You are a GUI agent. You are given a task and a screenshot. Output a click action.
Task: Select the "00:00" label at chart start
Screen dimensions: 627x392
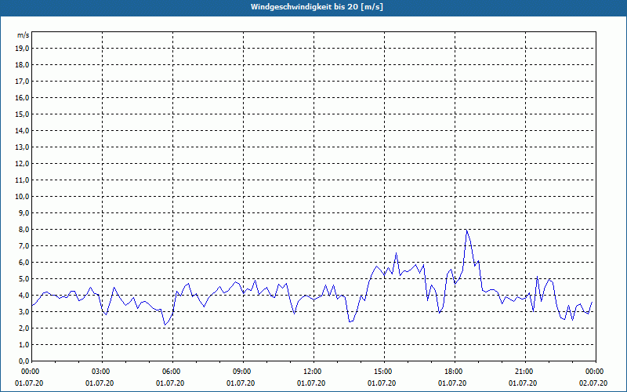[x=30, y=372]
